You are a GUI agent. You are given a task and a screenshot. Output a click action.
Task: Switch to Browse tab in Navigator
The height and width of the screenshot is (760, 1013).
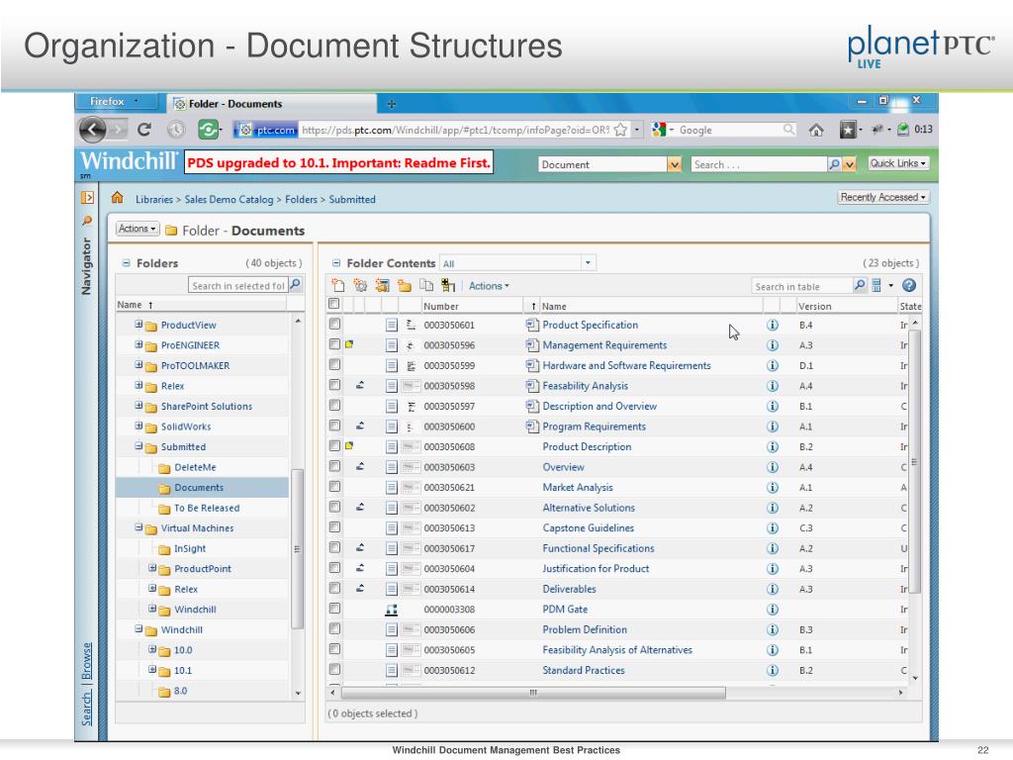click(x=87, y=661)
